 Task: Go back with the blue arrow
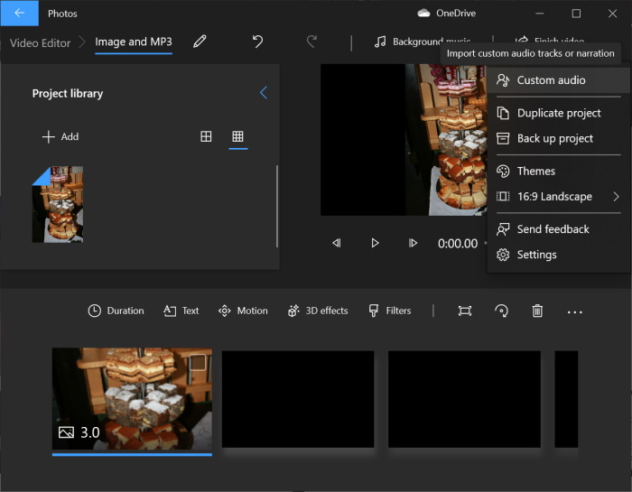point(19,14)
